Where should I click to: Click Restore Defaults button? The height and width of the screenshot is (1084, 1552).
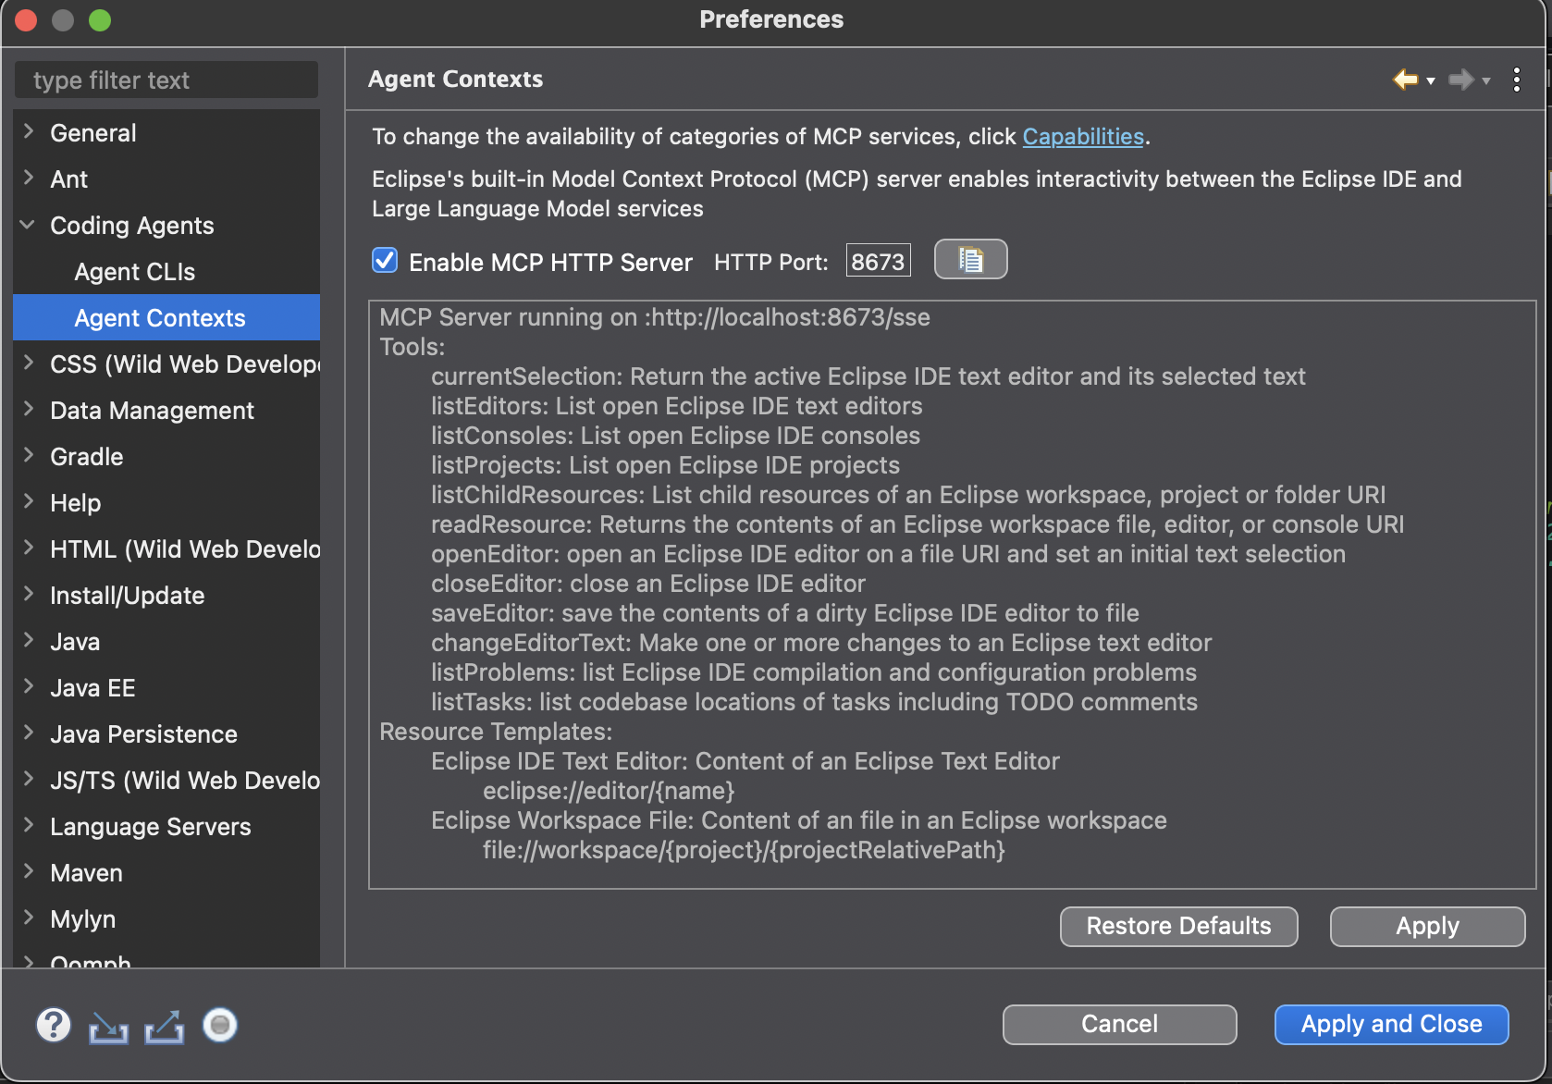pyautogui.click(x=1178, y=926)
